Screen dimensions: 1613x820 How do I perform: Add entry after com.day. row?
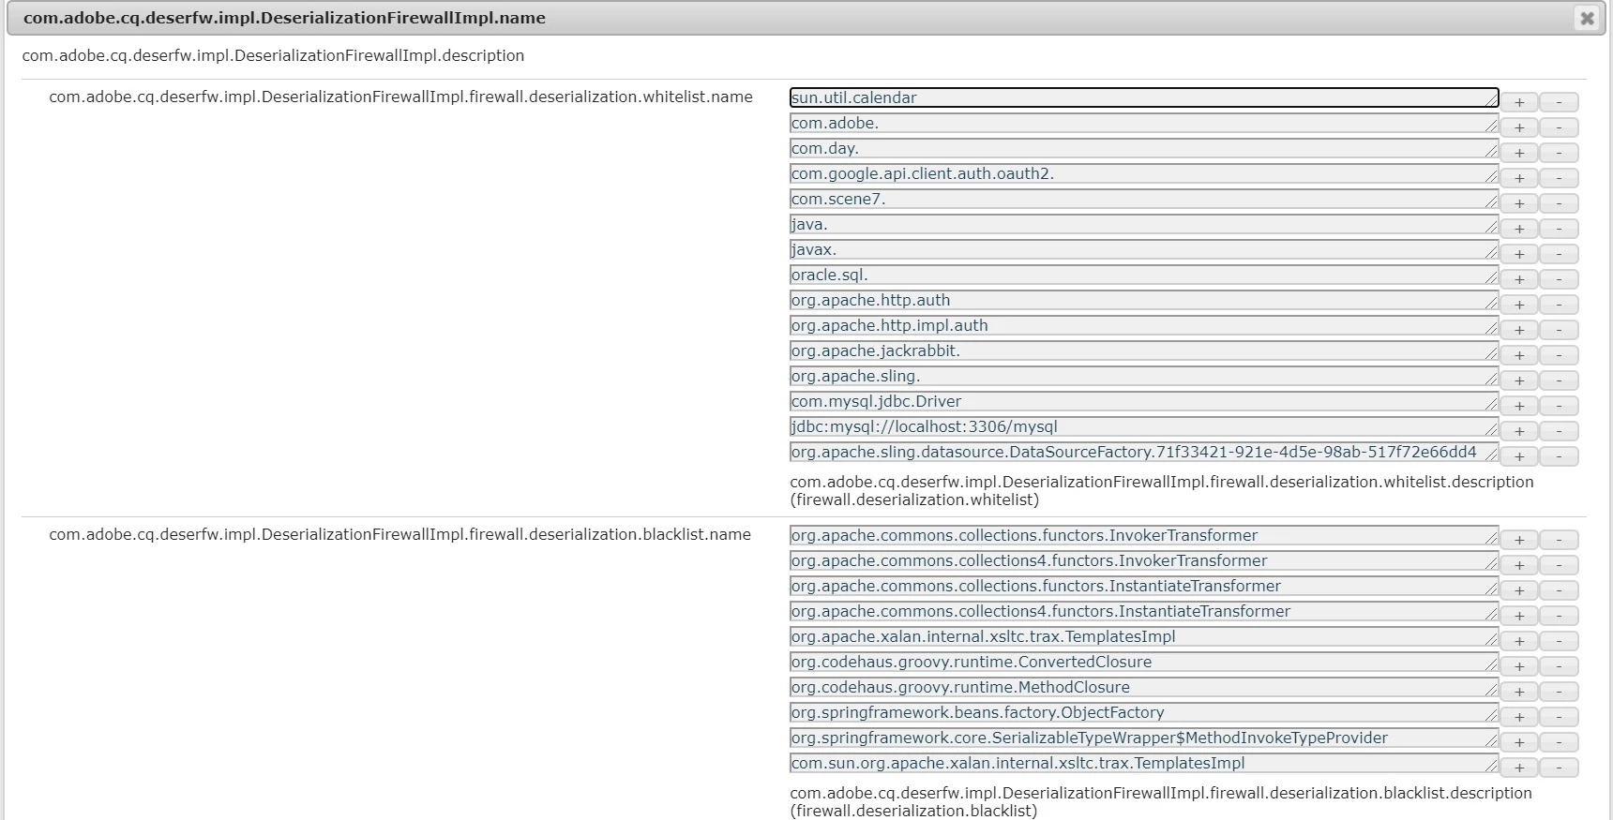coord(1519,153)
